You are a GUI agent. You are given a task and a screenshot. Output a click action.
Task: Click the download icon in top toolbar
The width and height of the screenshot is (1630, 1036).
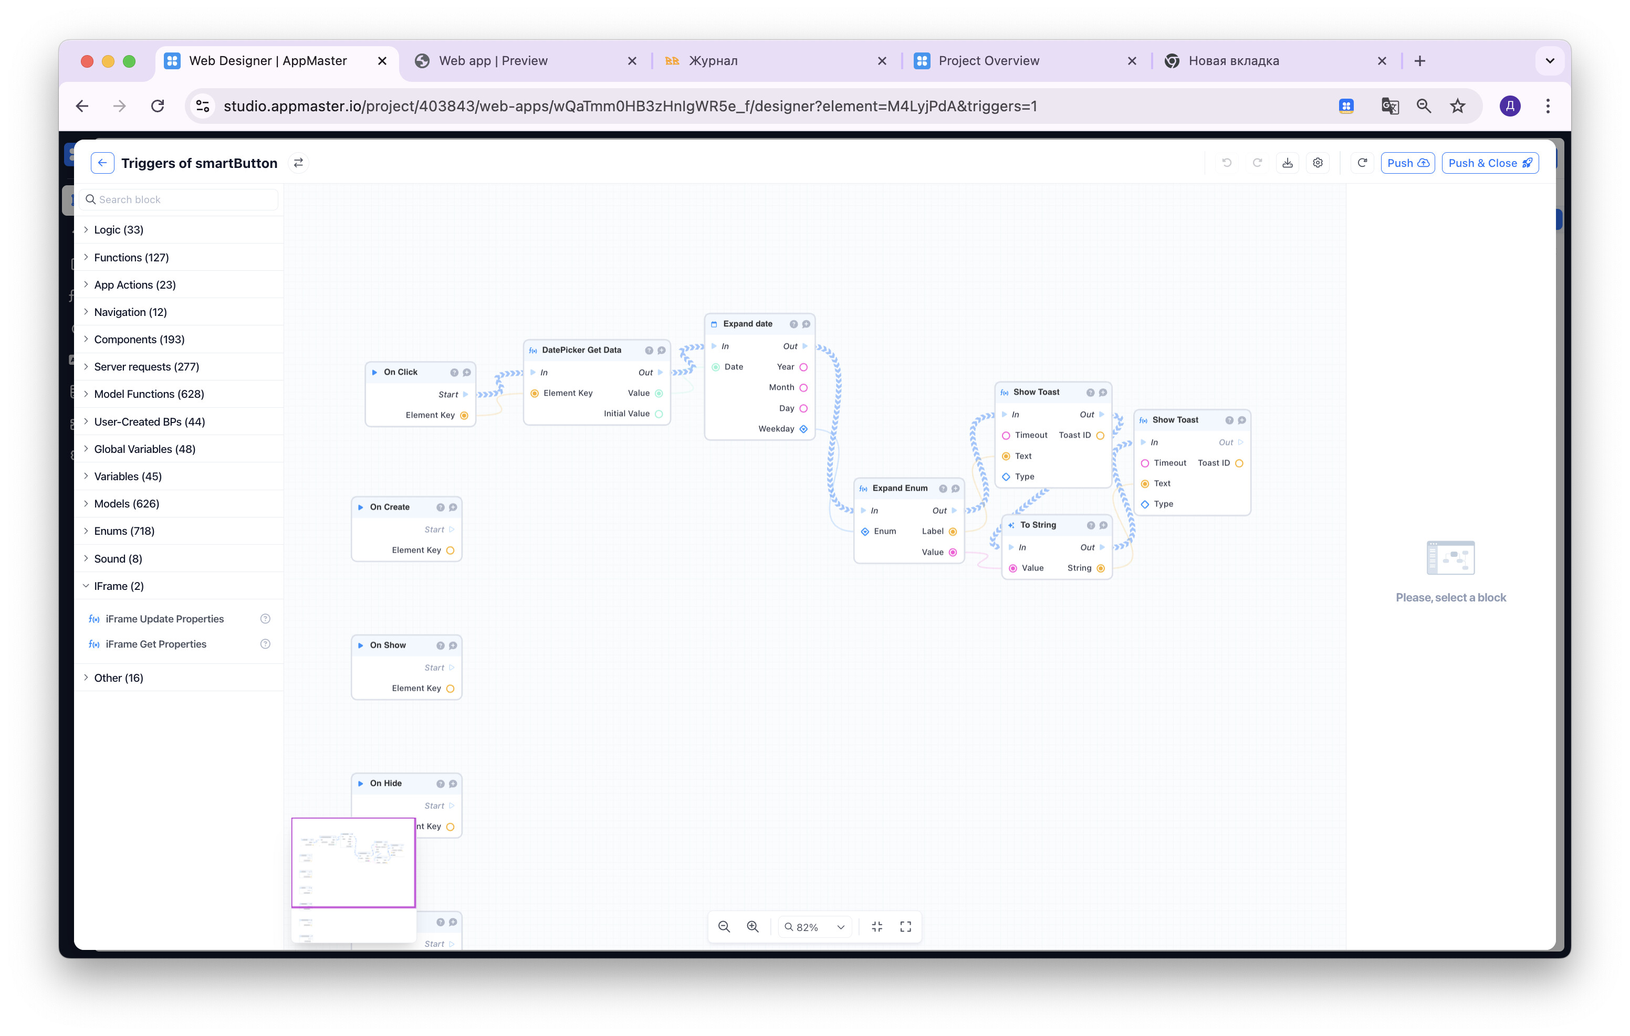[x=1288, y=163]
